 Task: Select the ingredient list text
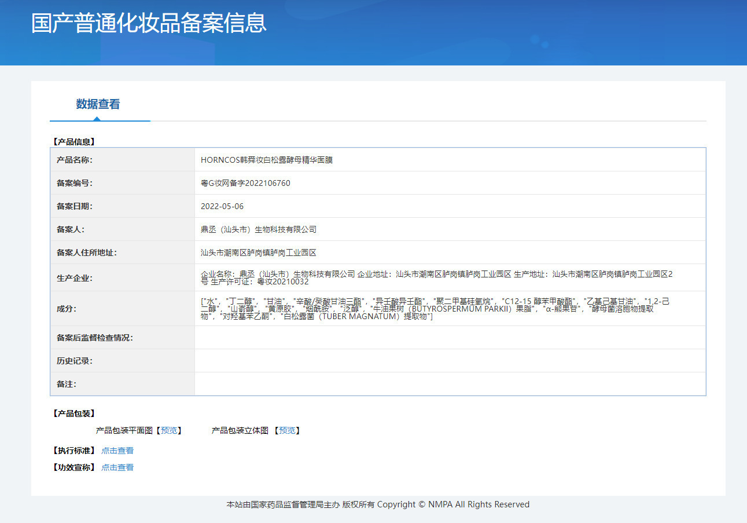[435, 309]
